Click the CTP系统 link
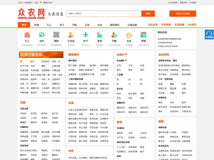Viewport: 214px width, 160px height. [x=56, y=151]
